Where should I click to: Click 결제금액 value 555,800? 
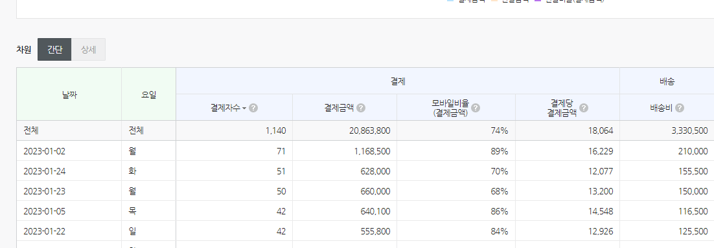[x=375, y=231]
